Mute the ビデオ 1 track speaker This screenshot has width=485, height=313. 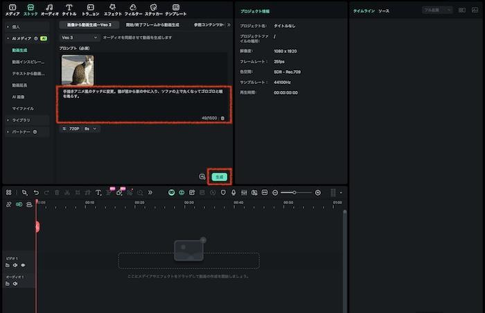15,265
